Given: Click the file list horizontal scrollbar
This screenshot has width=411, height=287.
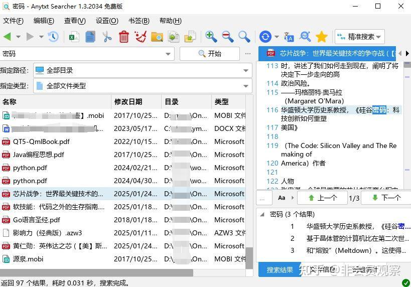Looking at the screenshot, I should (96, 272).
